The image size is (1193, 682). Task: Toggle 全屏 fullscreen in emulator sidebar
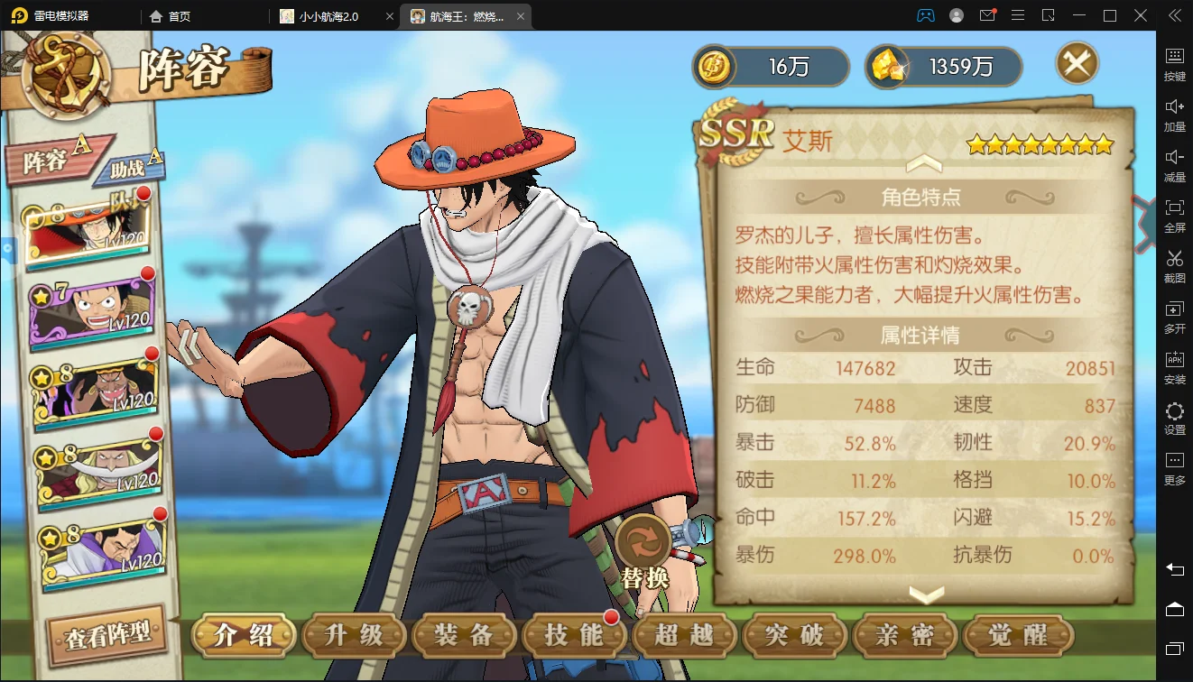1174,216
